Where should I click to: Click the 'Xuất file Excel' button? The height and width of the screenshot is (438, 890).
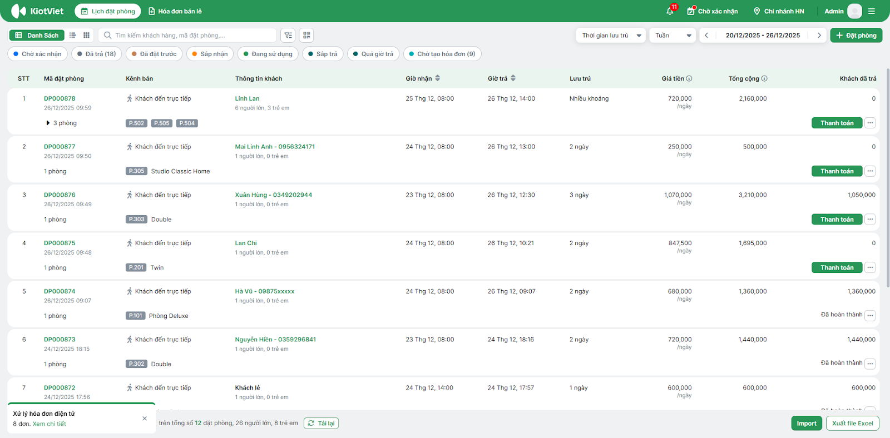click(852, 424)
